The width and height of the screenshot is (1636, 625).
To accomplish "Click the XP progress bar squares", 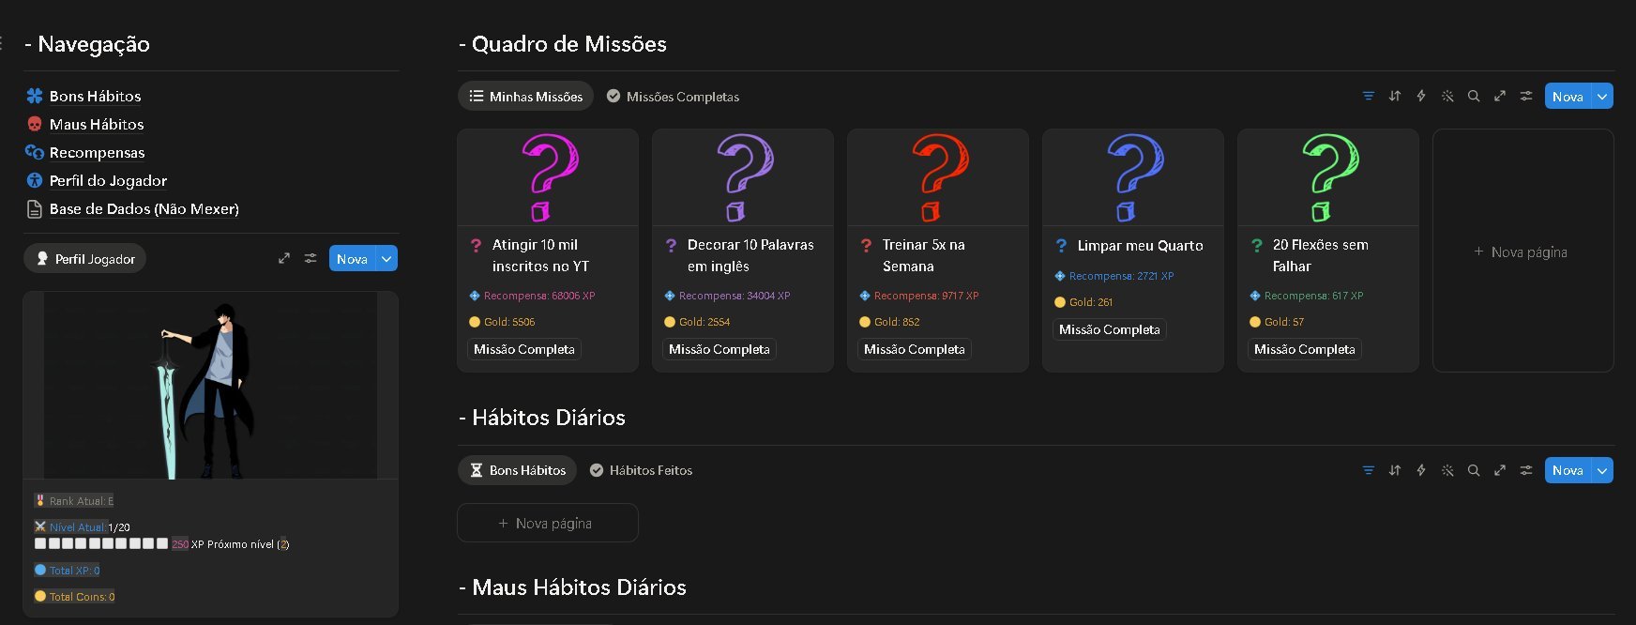I will click(x=101, y=543).
